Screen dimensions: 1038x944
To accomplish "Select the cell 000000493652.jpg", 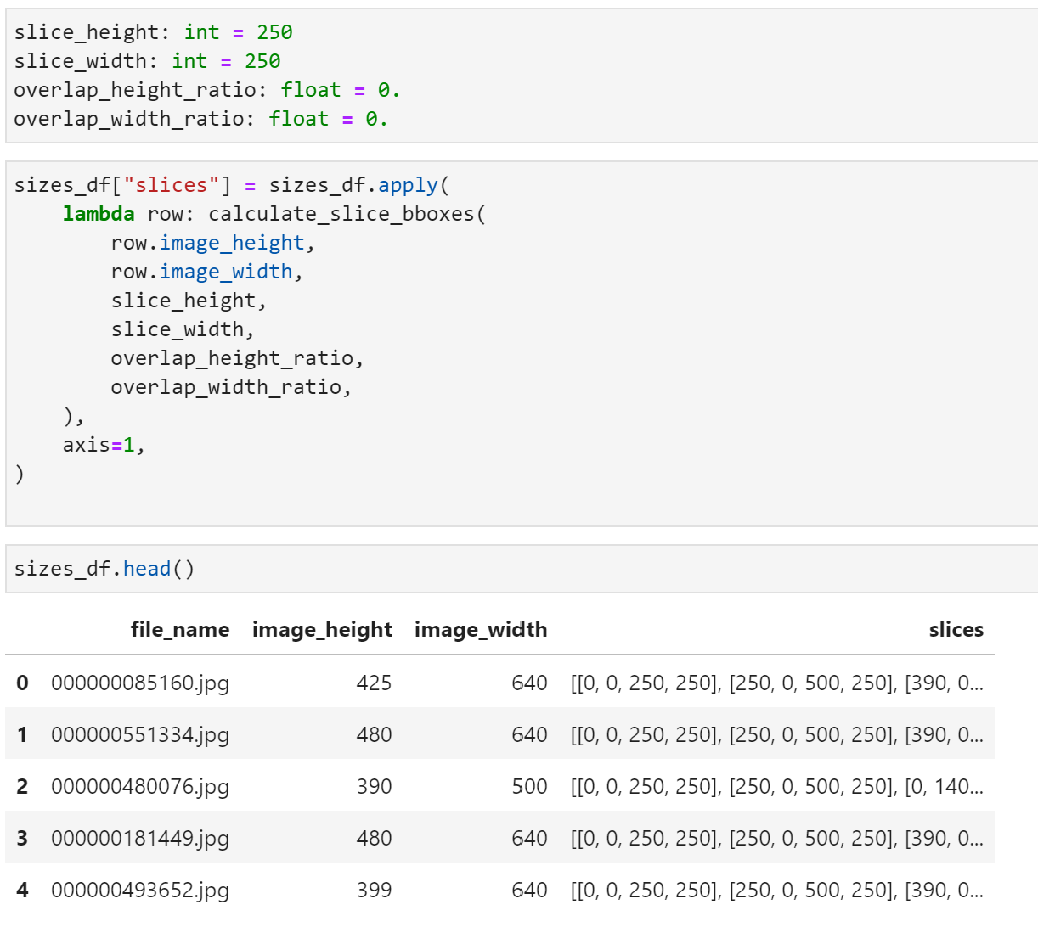I will (140, 890).
